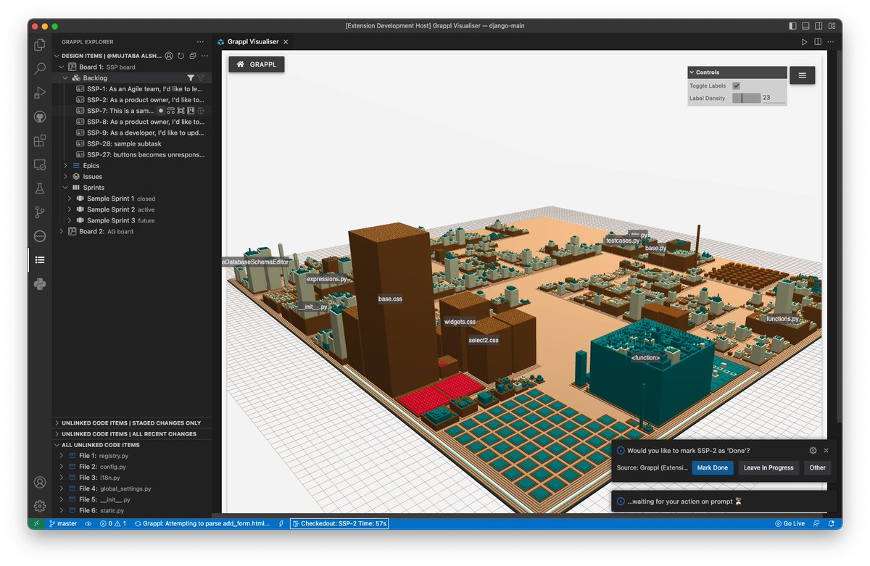Open the Testing flask view
The height and width of the screenshot is (566, 870).
coord(40,188)
